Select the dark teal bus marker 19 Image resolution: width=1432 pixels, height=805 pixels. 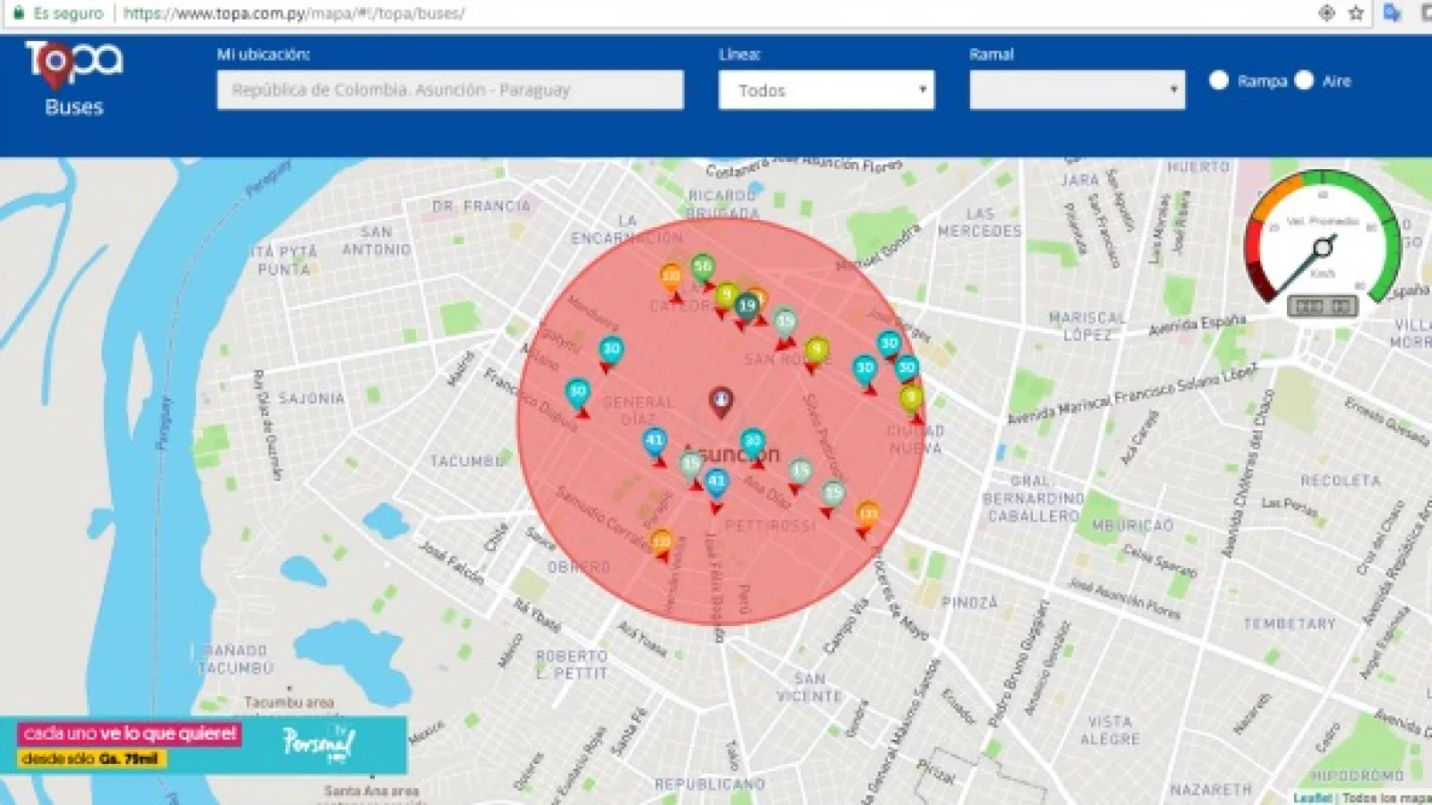pyautogui.click(x=746, y=307)
